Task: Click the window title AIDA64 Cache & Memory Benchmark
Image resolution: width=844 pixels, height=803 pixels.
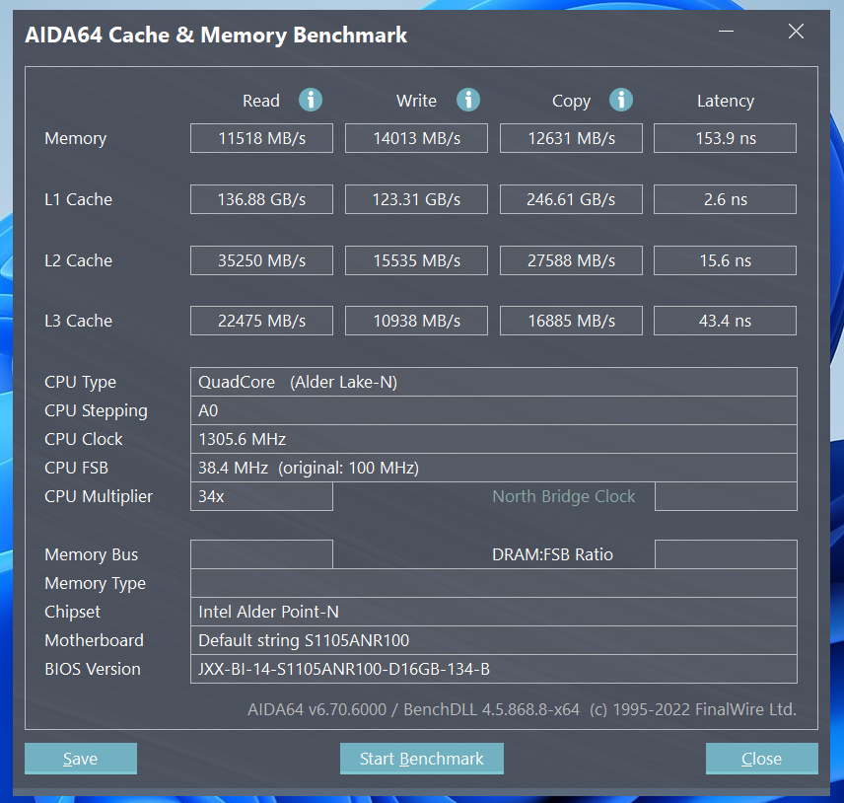Action: (216, 35)
